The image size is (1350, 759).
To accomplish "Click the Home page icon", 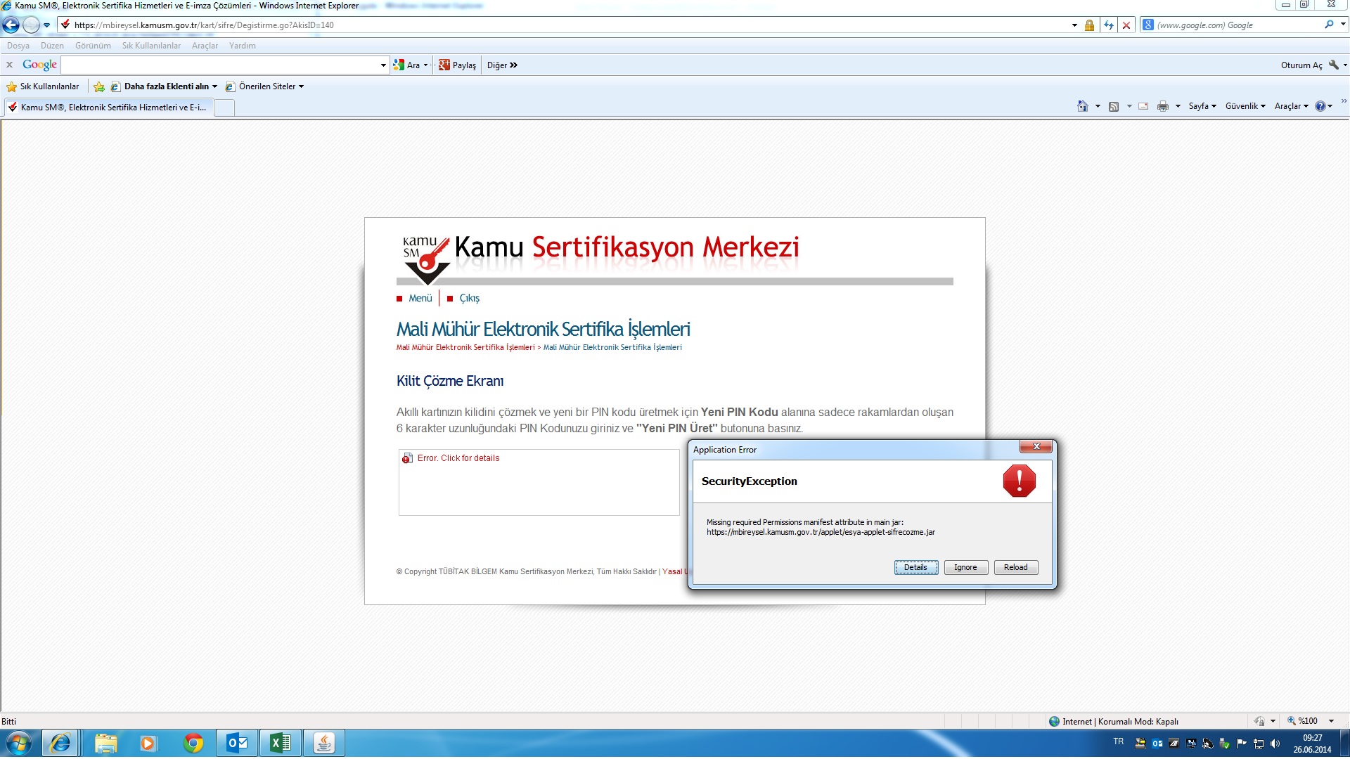I will (1082, 106).
